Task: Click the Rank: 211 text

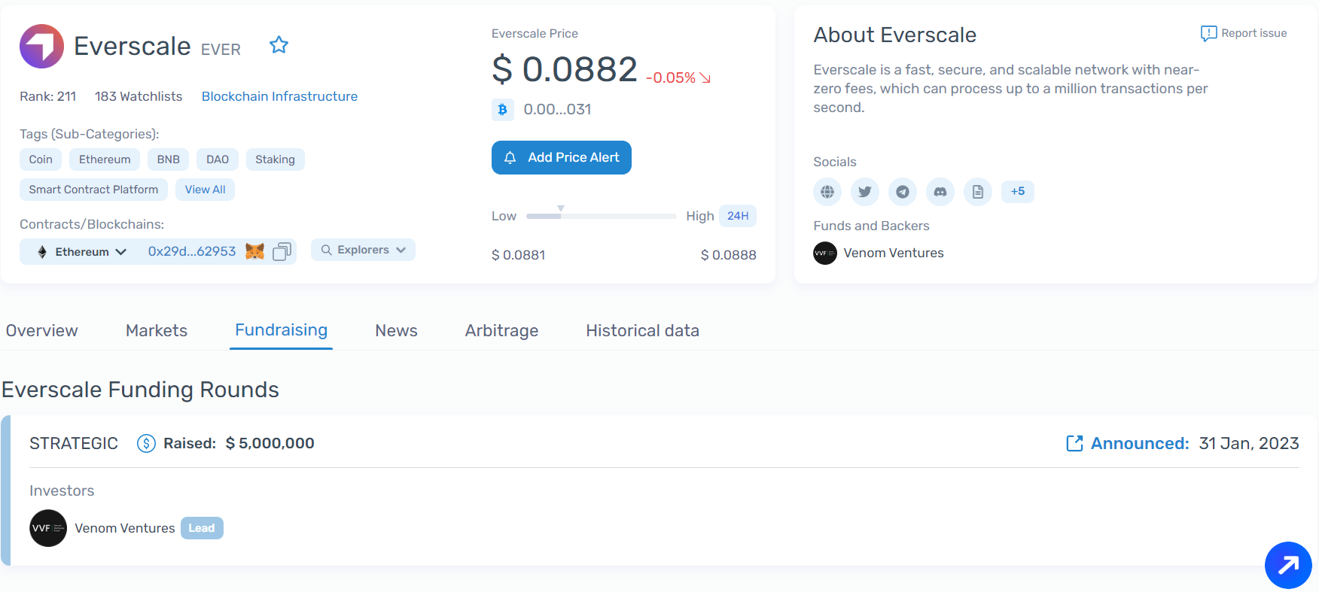Action: [x=48, y=96]
